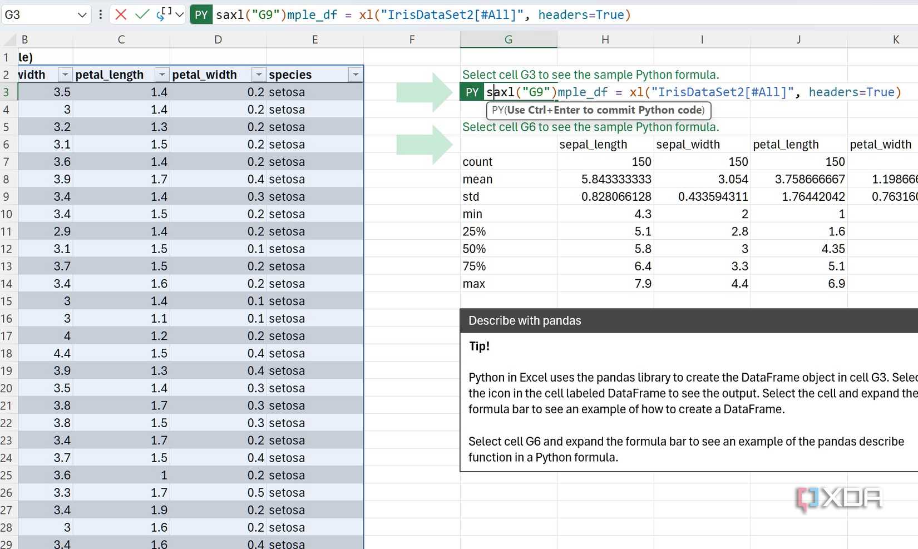
Task: Open the Python code insert icon
Action: [165, 13]
